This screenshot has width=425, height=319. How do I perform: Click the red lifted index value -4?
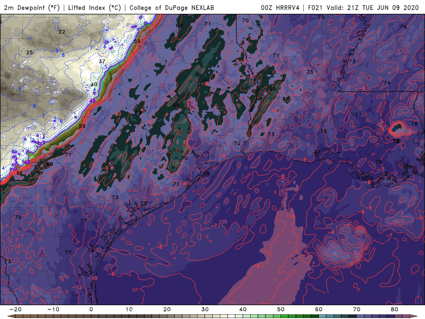347,225
